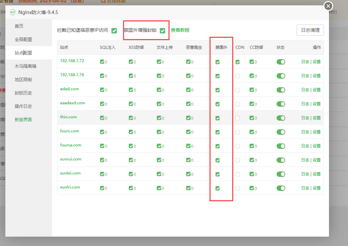The width and height of the screenshot is (348, 246).
Task: View 日志 for aaadasd.com
Action: pyautogui.click(x=305, y=104)
